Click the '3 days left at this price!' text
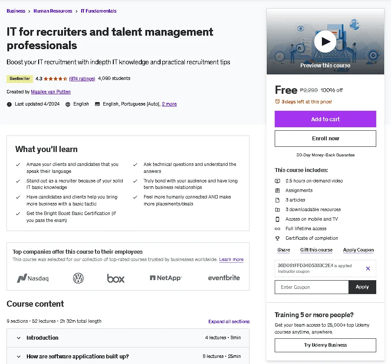The image size is (391, 364). click(x=307, y=102)
